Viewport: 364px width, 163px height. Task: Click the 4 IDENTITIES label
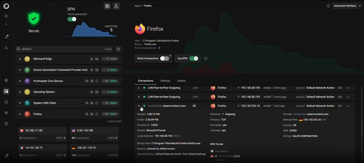pyautogui.click(x=114, y=121)
